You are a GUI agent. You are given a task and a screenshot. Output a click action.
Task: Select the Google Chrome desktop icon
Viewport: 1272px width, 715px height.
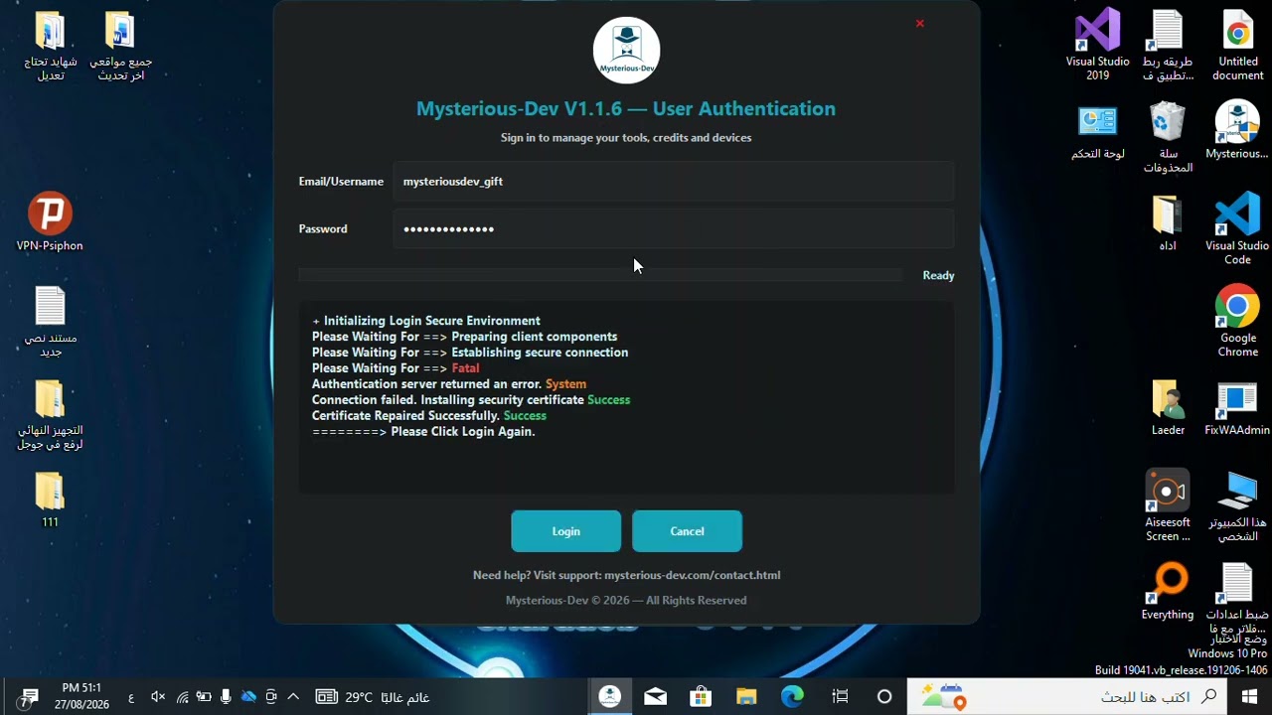[1237, 322]
